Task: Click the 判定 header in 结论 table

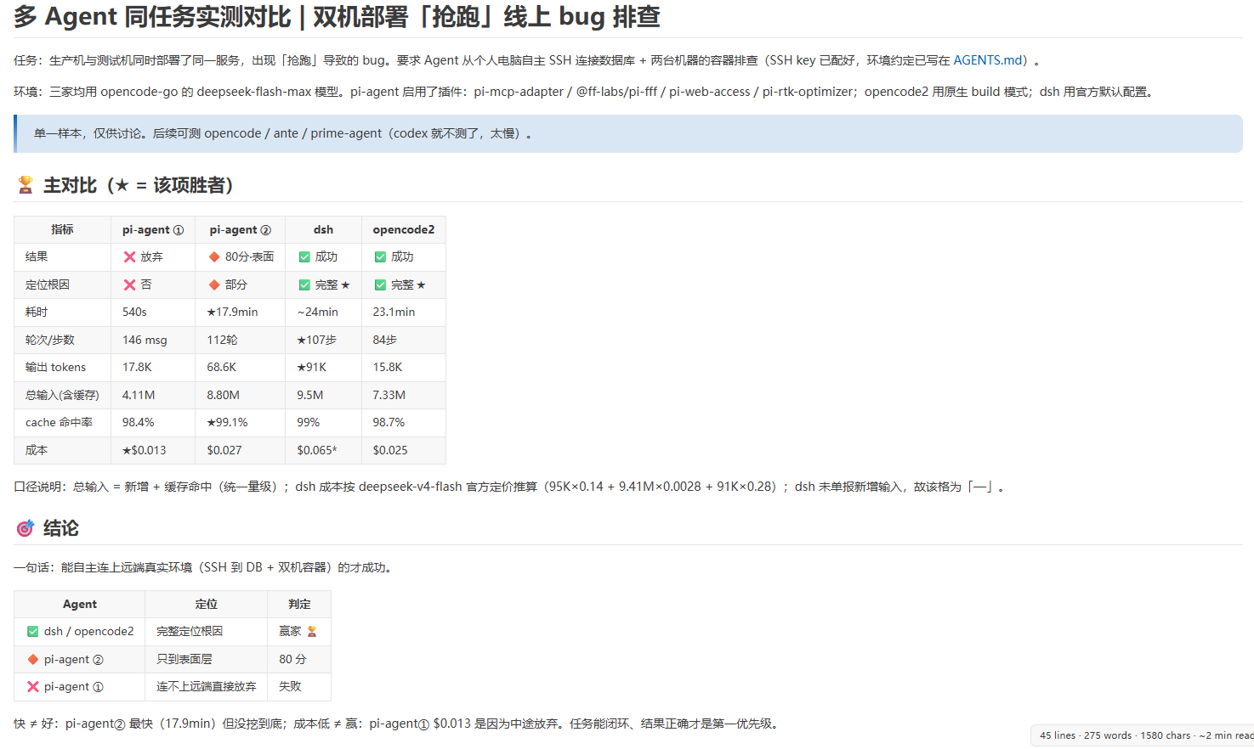Action: (299, 604)
